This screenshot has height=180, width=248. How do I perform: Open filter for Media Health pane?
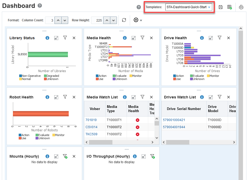pyautogui.click(x=142, y=38)
